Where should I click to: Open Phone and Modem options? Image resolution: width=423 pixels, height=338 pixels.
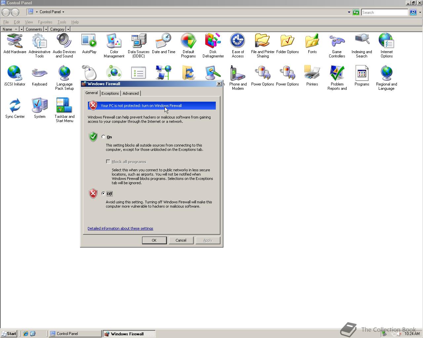click(238, 78)
